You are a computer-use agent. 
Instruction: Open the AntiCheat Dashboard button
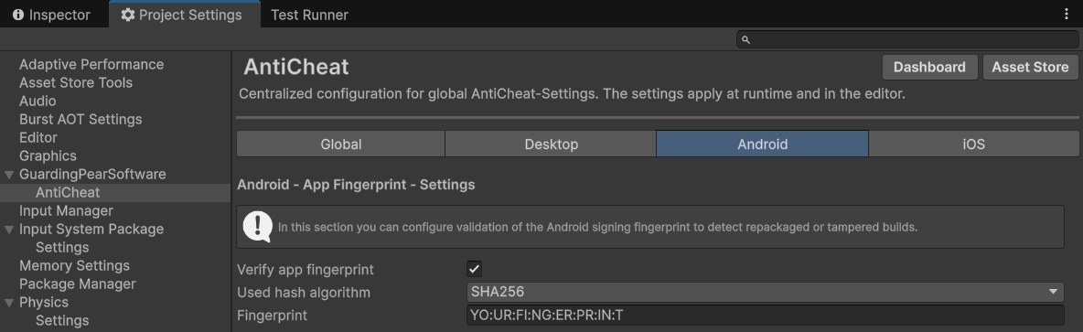click(929, 67)
